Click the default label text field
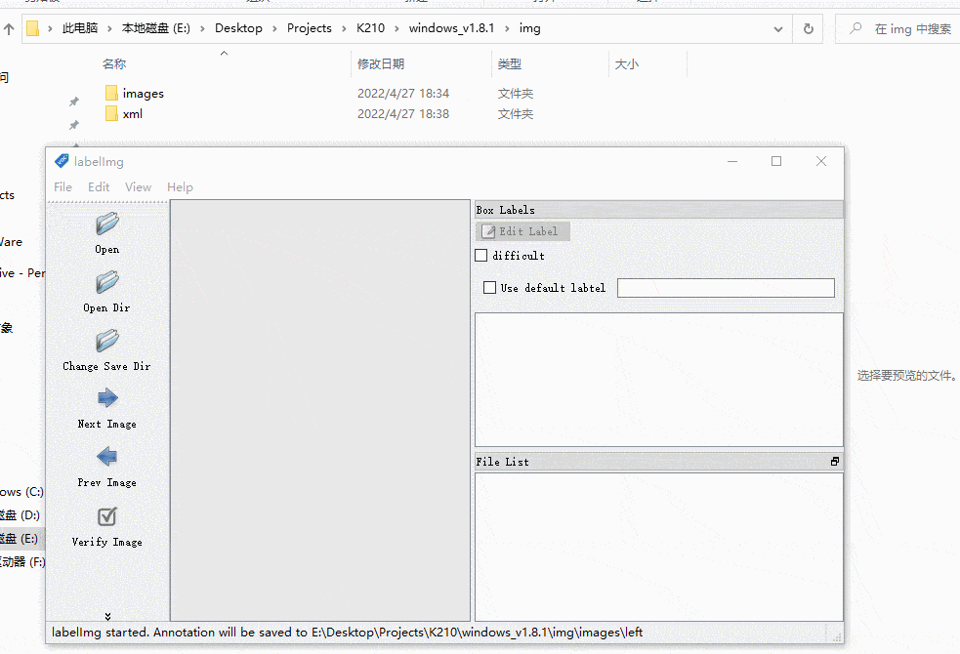 (726, 288)
